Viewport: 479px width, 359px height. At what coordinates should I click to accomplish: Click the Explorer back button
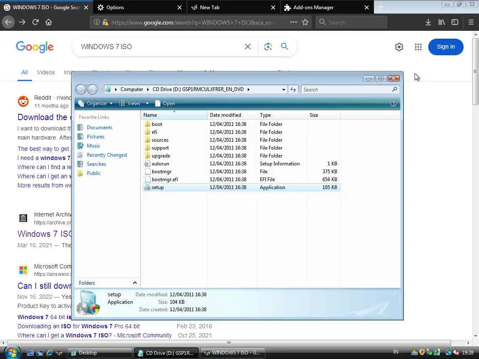[x=81, y=89]
